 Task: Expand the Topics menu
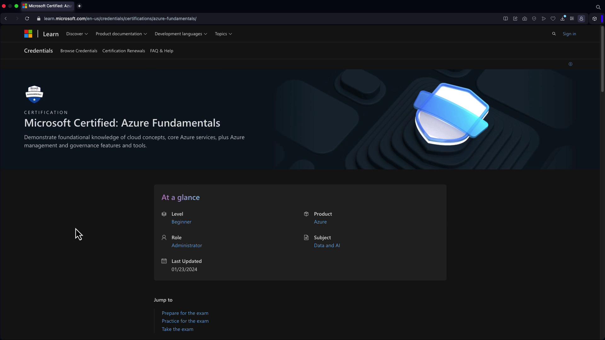click(x=223, y=34)
